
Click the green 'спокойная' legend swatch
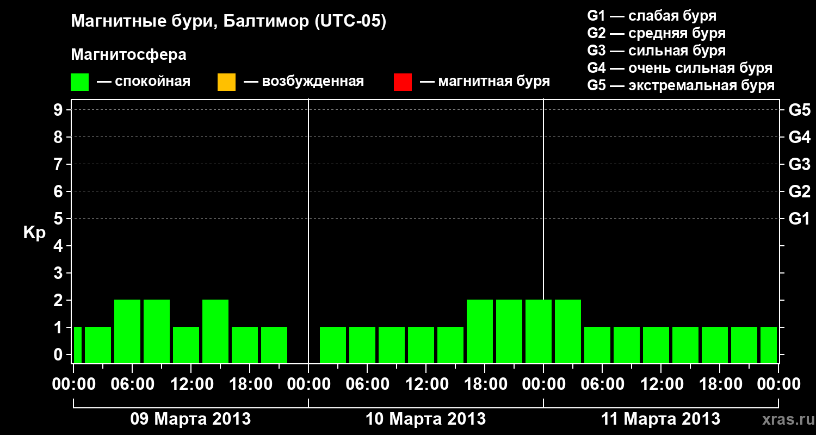(80, 82)
